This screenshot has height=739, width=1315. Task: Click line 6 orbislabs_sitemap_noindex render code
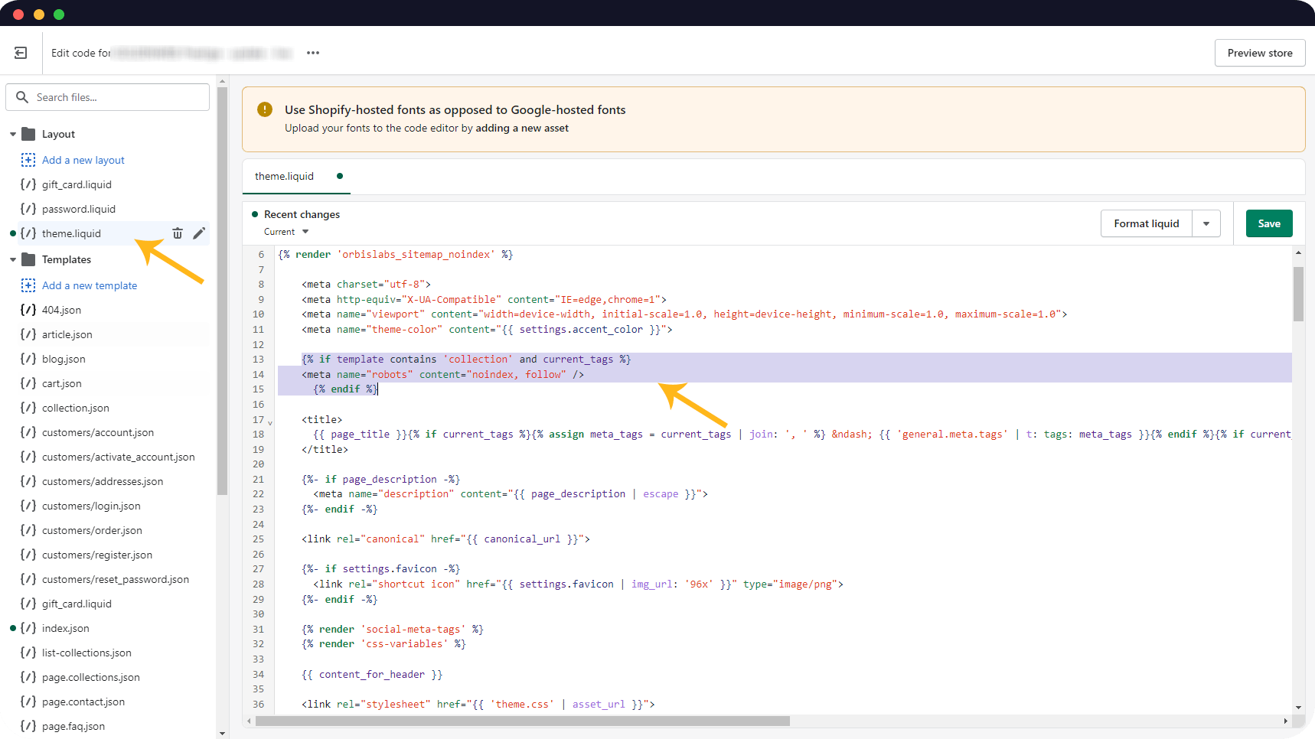point(396,254)
